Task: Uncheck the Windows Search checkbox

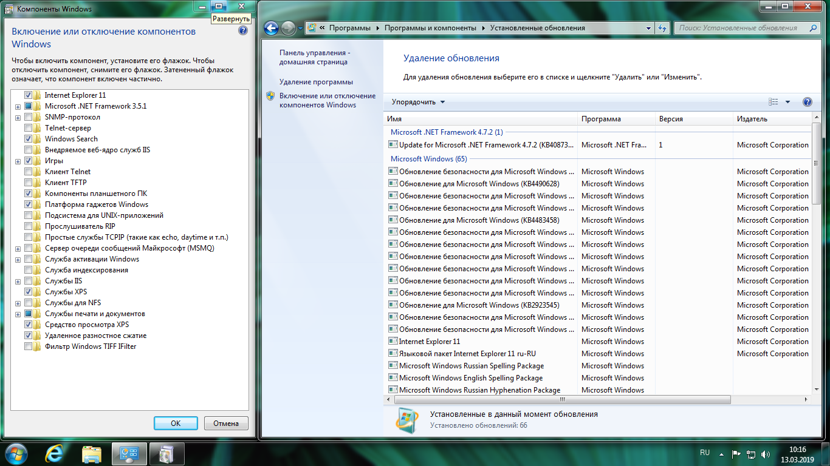Action: point(29,139)
